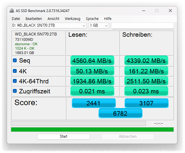Close the AS SSD Benchmark window

pos(170,11)
